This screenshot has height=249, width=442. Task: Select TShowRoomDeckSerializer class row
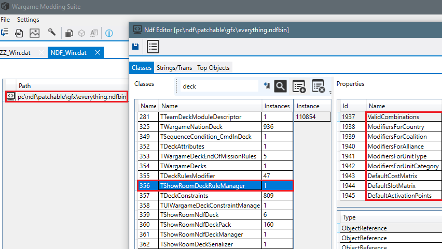click(215, 244)
